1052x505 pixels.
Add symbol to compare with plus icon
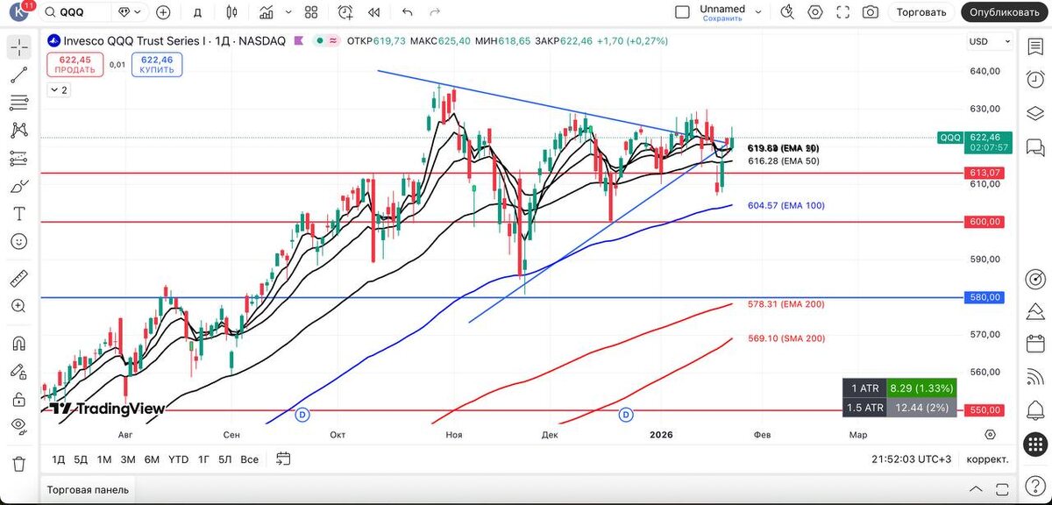coord(163,12)
